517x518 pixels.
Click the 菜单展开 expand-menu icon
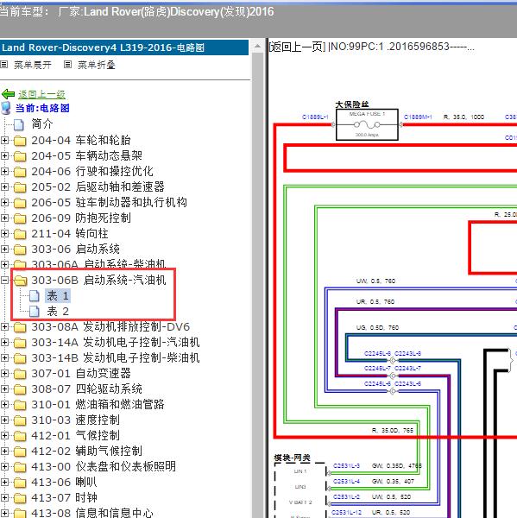click(x=4, y=65)
